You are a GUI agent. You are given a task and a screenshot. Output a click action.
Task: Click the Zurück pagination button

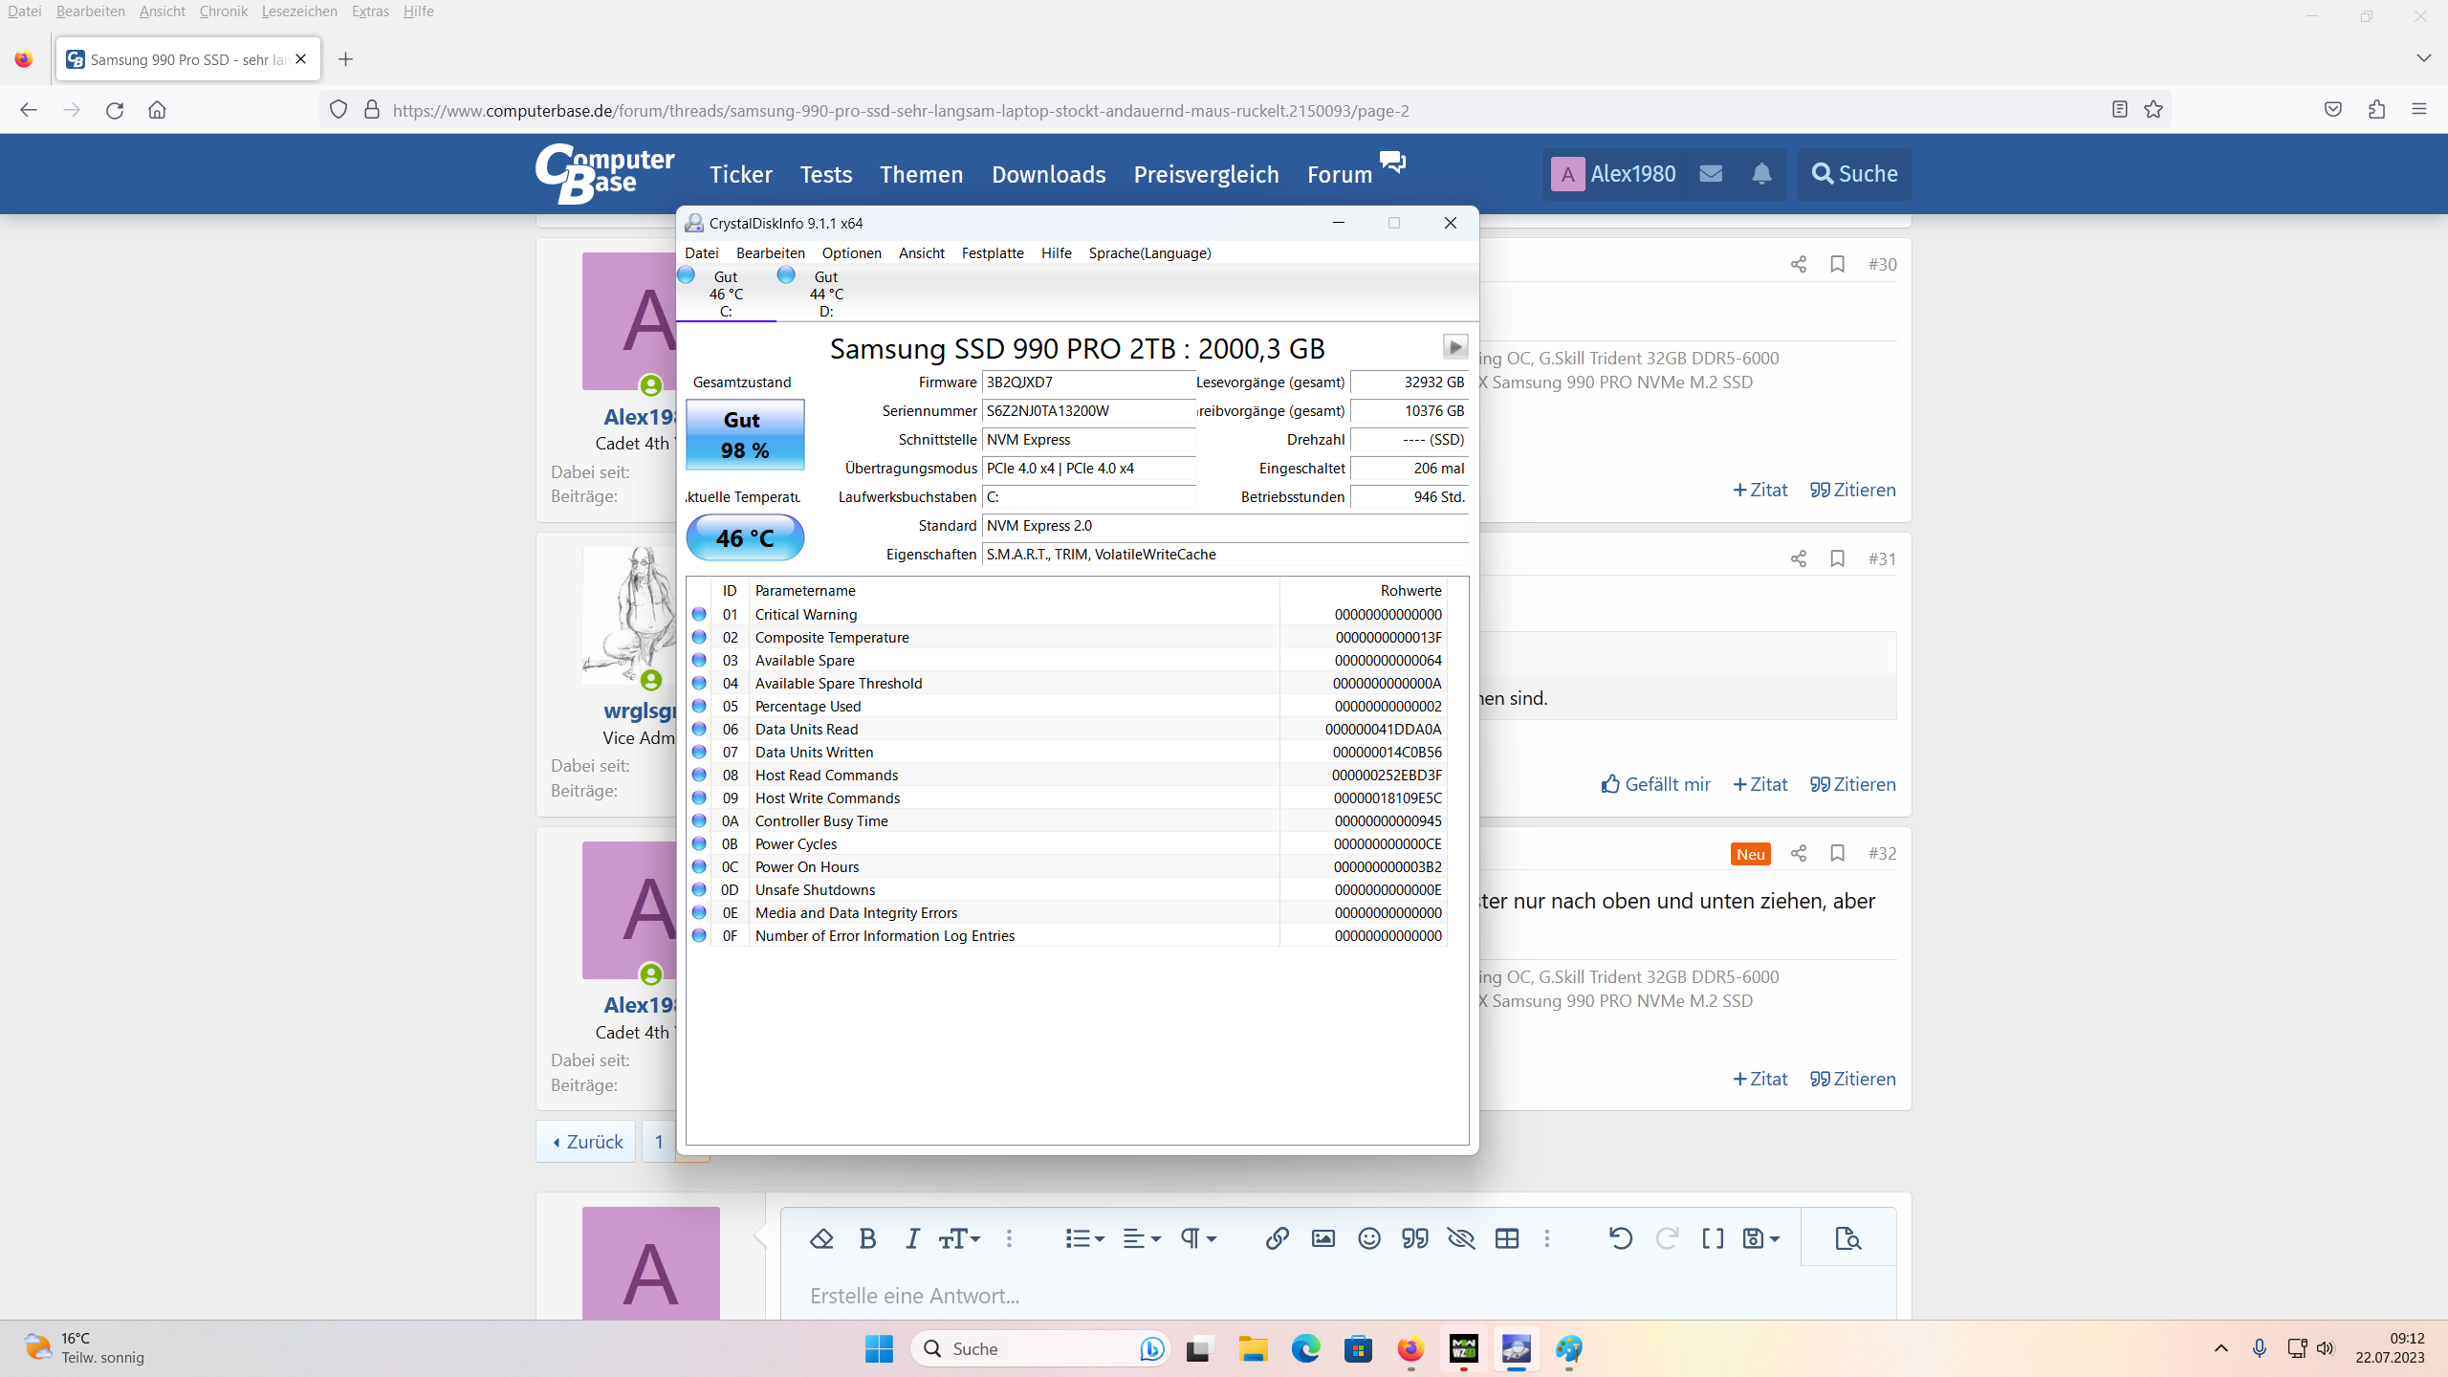pos(586,1142)
